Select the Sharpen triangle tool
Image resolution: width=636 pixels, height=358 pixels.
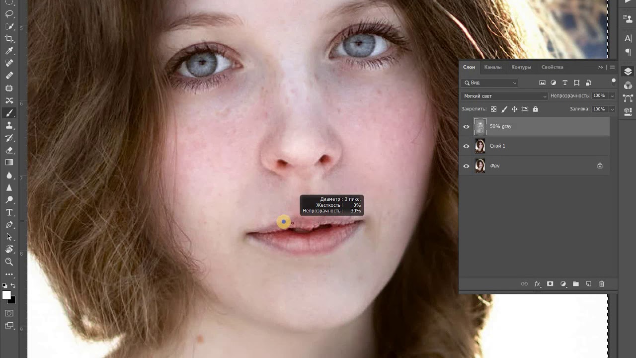pos(9,188)
